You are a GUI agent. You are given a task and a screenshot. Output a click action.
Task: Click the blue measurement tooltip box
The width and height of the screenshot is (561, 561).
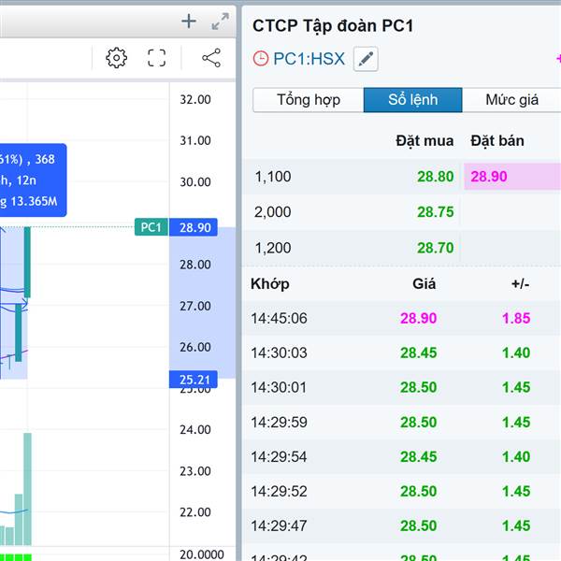click(33, 180)
